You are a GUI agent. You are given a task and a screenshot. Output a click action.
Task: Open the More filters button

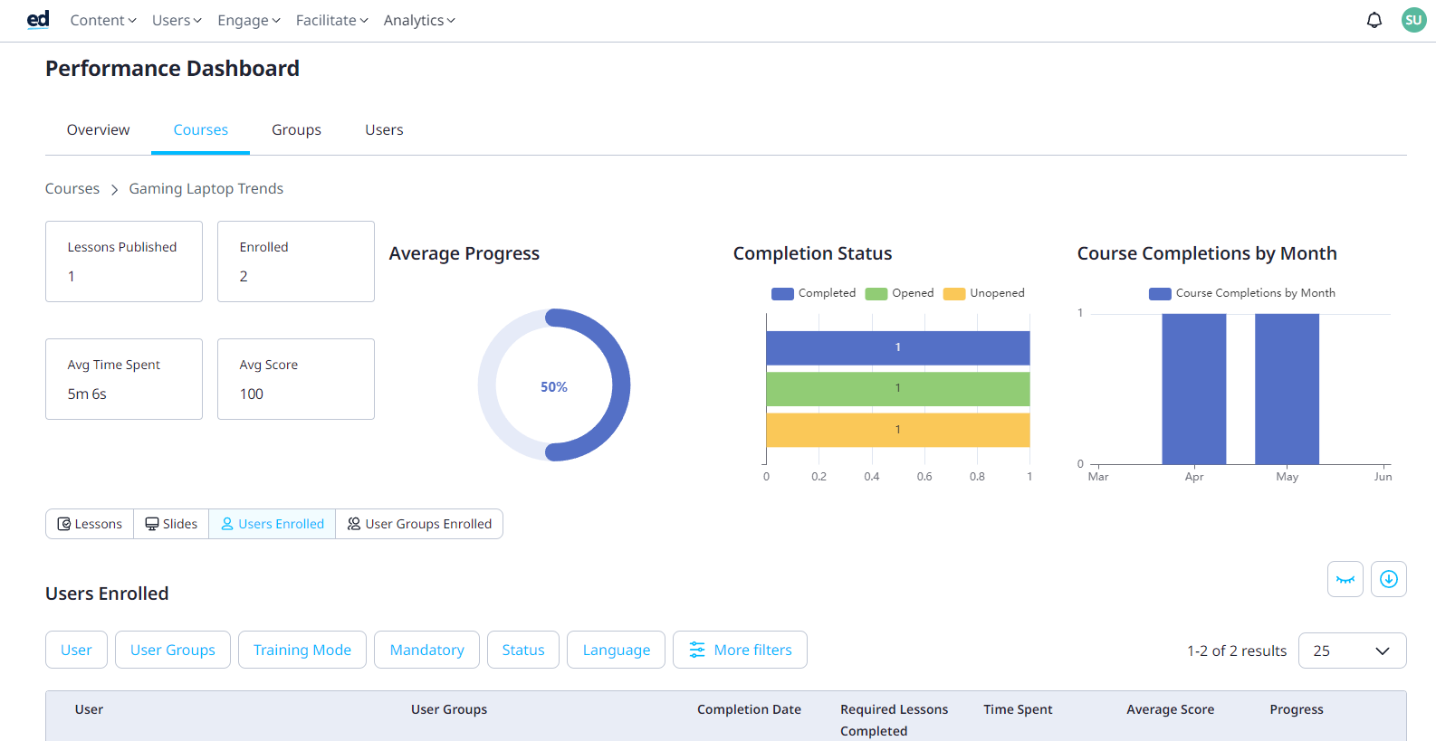(740, 650)
